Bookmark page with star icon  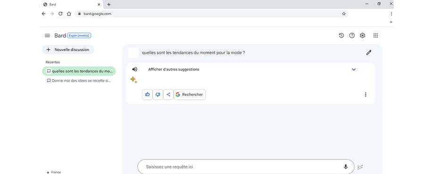(344, 14)
